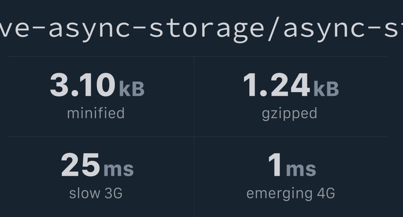The height and width of the screenshot is (217, 403).
Task: Click the slash in the package name
Action: click(x=273, y=28)
